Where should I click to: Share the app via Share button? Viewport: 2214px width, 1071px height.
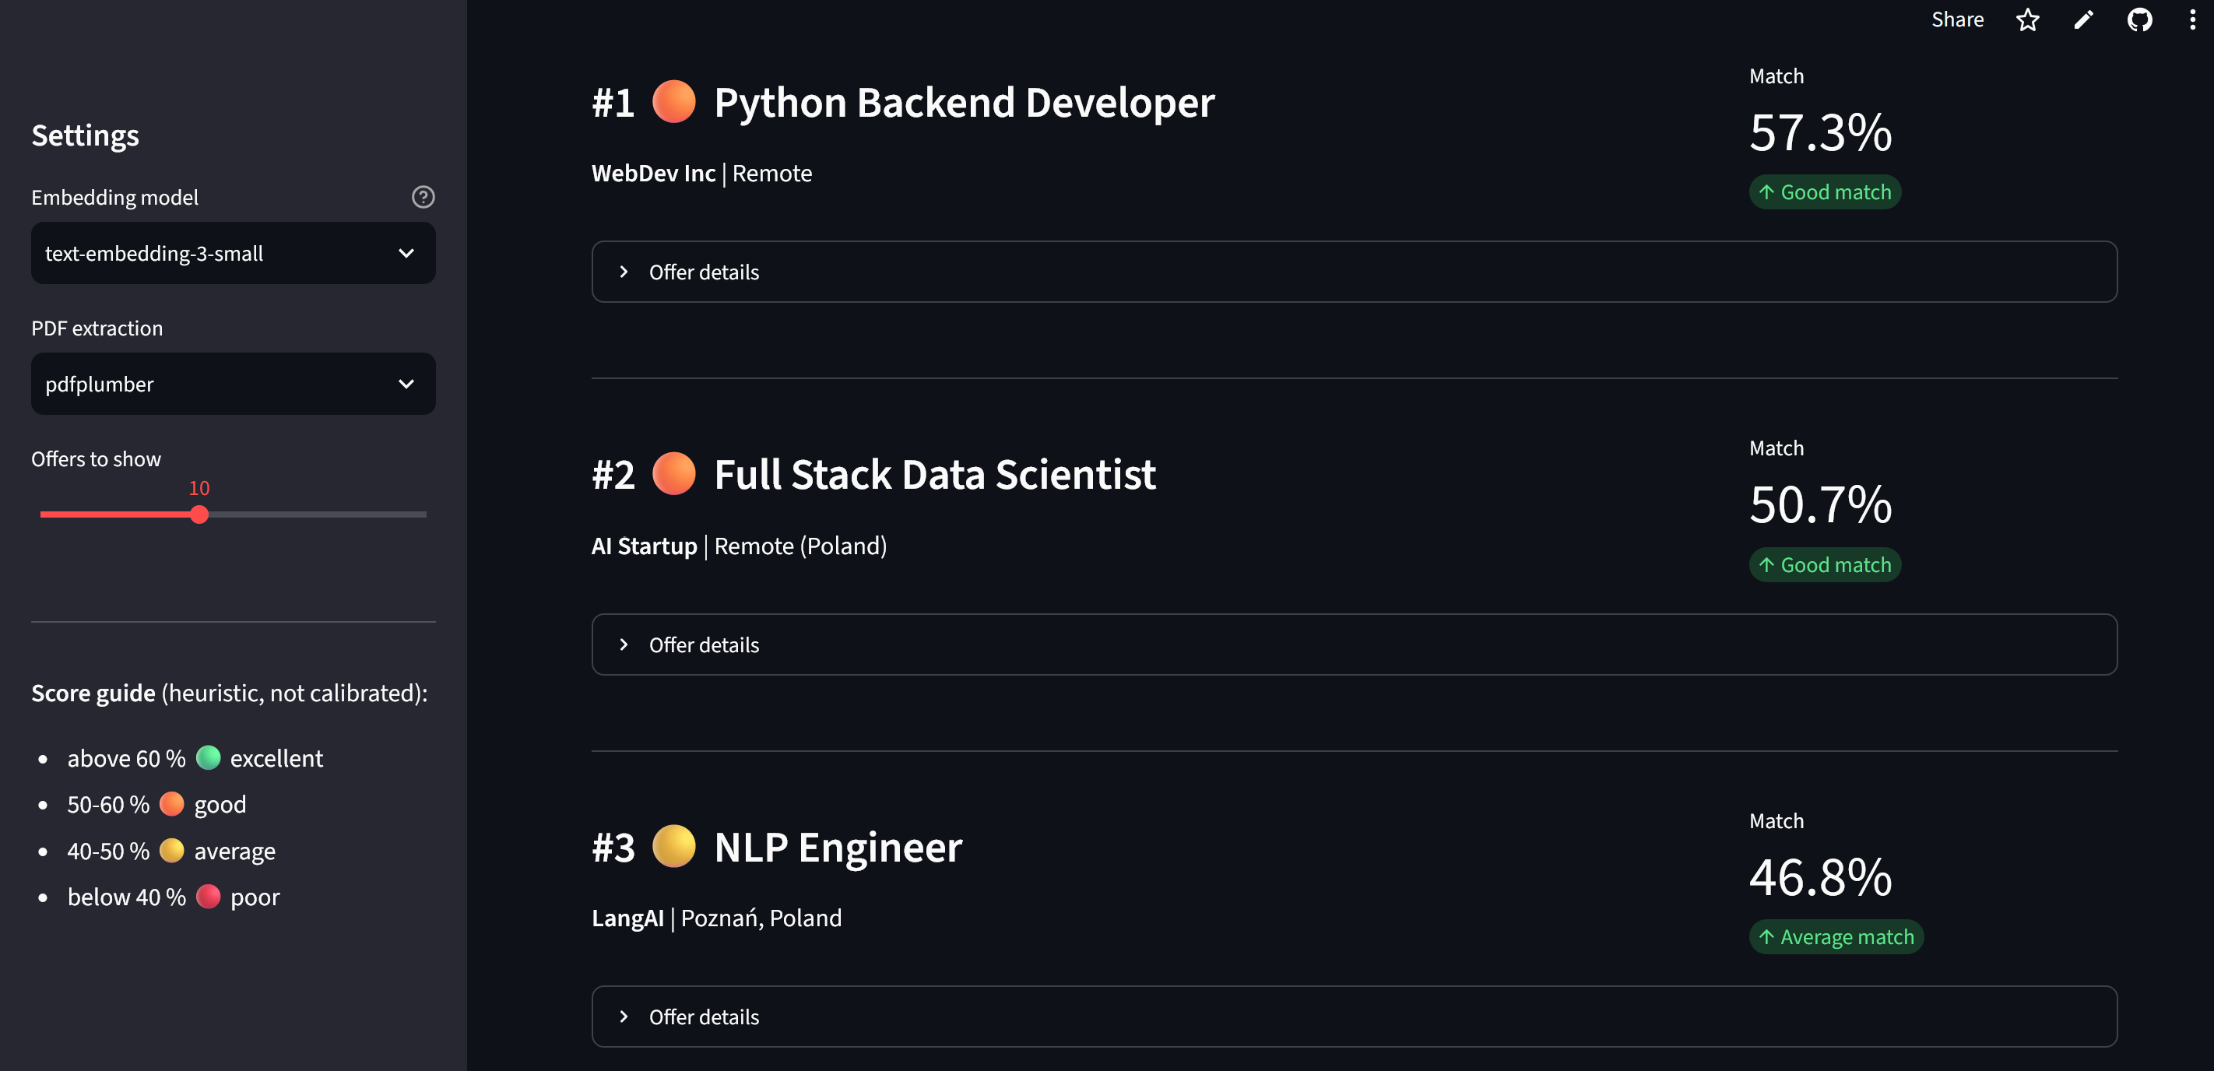click(1957, 19)
